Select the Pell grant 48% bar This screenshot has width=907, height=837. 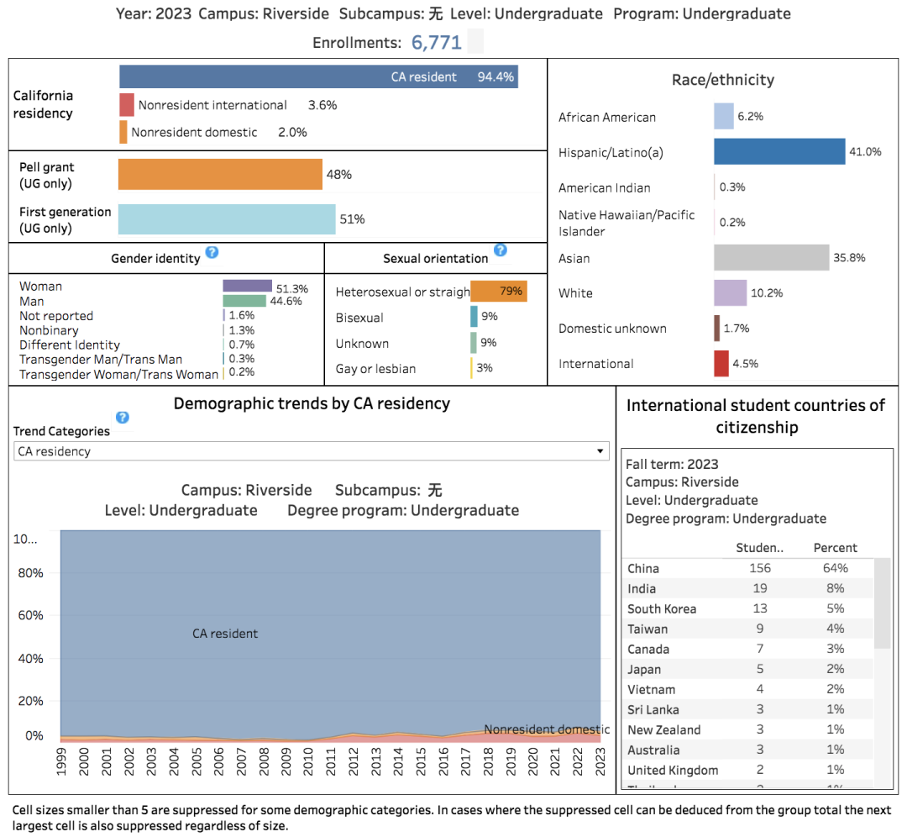220,174
